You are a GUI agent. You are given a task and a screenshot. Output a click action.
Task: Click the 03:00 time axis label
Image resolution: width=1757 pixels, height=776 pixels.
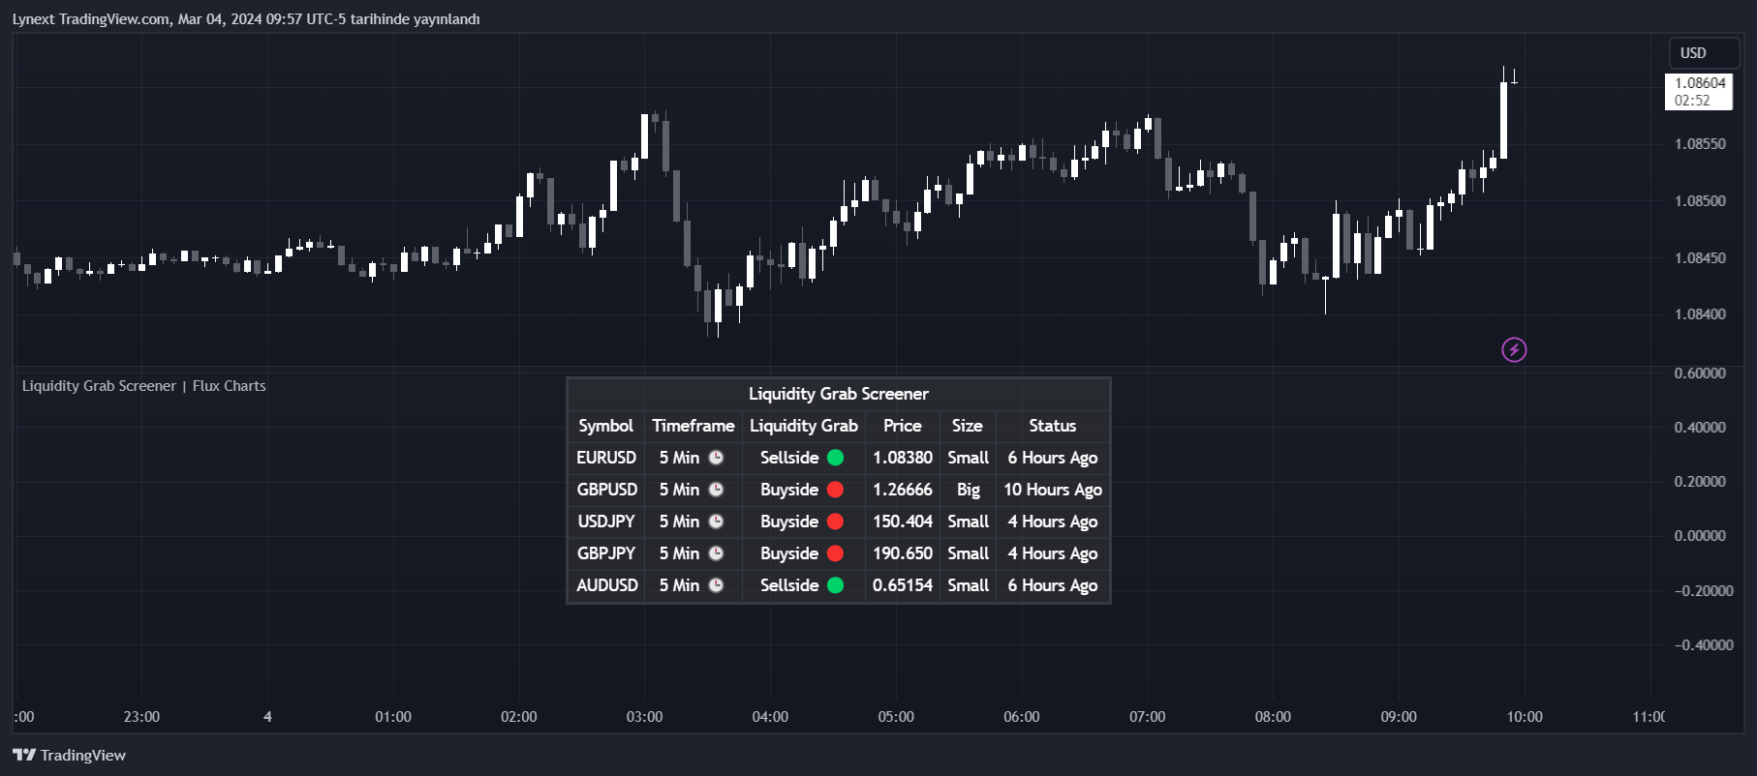click(x=644, y=717)
